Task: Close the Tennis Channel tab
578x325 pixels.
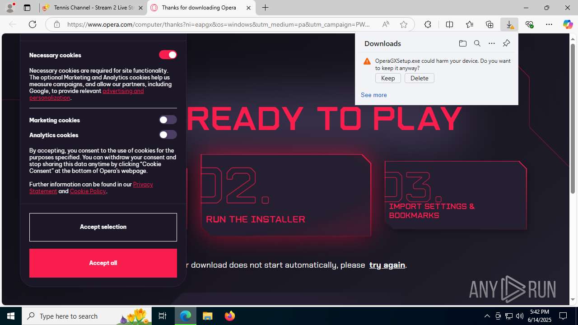Action: tap(140, 8)
